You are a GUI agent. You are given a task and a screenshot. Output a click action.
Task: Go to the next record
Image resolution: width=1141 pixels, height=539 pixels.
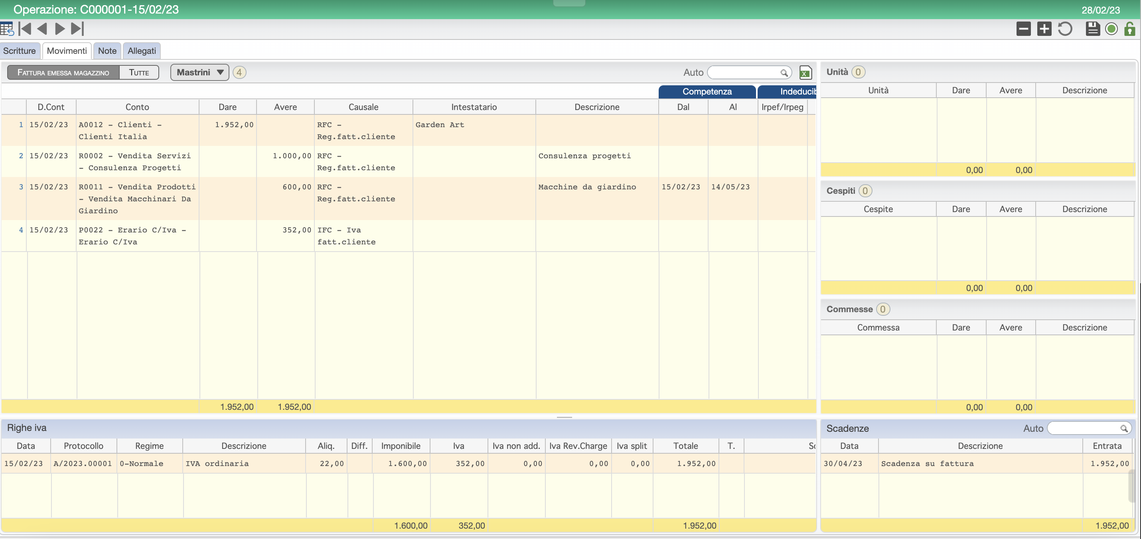point(60,29)
